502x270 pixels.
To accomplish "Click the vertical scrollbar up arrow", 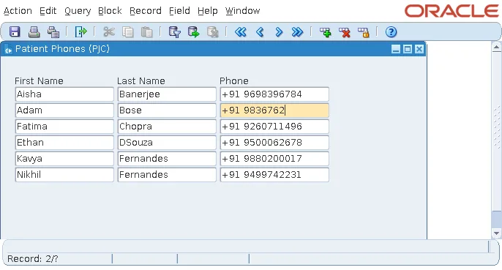I will point(496,48).
